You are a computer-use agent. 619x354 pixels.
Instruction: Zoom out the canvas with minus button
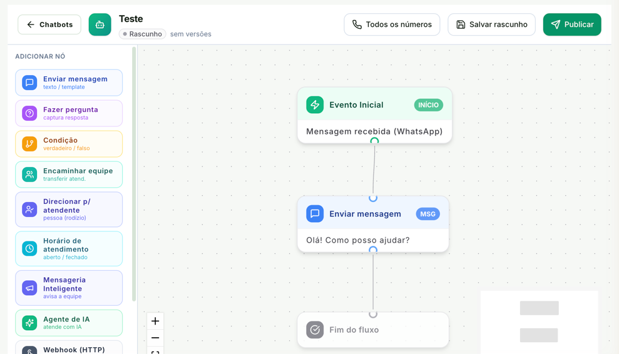pyautogui.click(x=155, y=338)
